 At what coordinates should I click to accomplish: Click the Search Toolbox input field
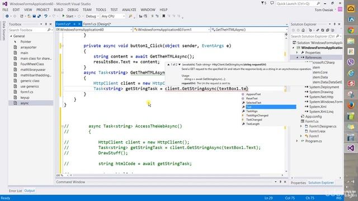pos(27,30)
